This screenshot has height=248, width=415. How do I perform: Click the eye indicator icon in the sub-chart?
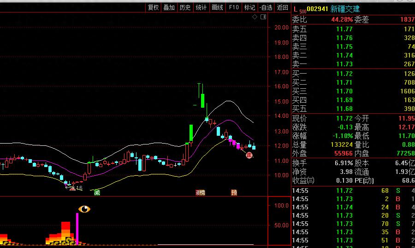pyautogui.click(x=84, y=209)
